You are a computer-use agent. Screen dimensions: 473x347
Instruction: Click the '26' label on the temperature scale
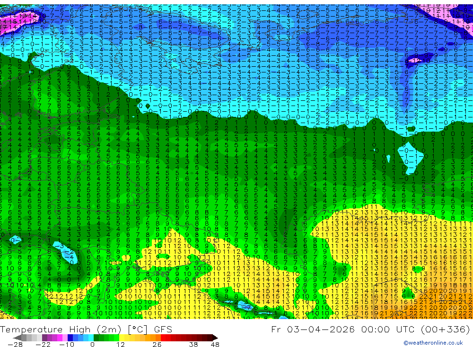(x=157, y=344)
